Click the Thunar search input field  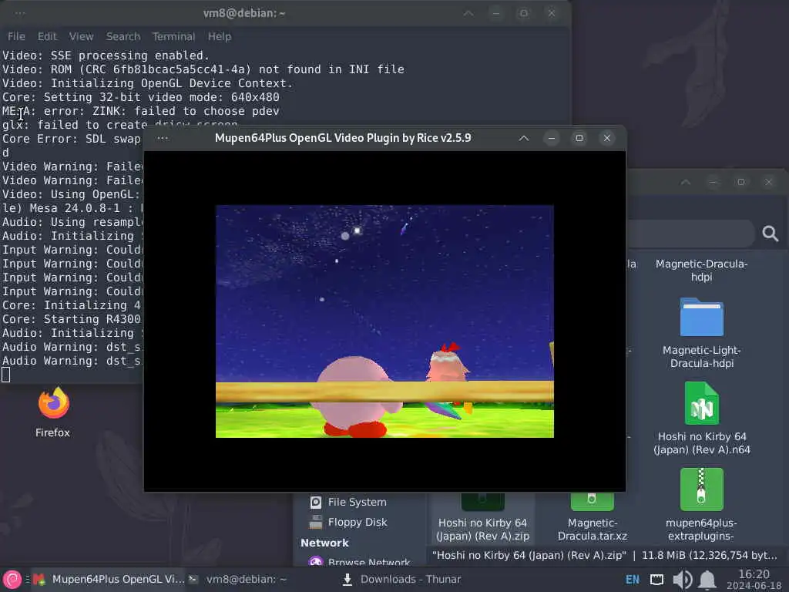click(x=690, y=233)
